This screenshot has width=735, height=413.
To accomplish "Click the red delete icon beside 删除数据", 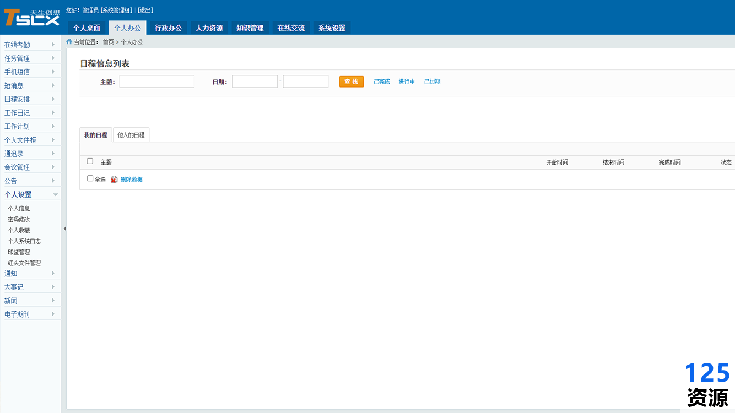I will click(x=114, y=180).
